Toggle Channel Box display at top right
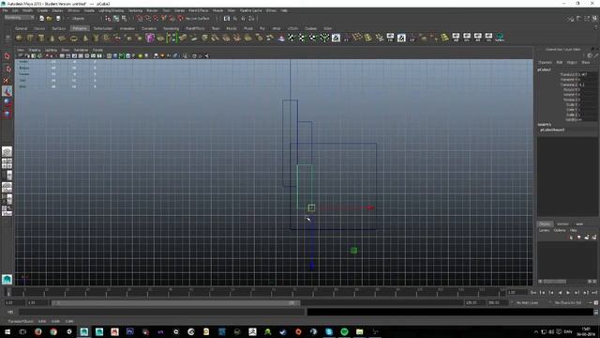Screen dimensions: 600x338 [x=594, y=19]
